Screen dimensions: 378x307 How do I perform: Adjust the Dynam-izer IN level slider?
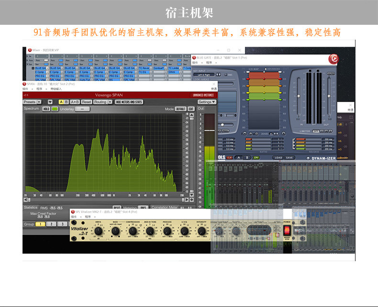coord(299,96)
